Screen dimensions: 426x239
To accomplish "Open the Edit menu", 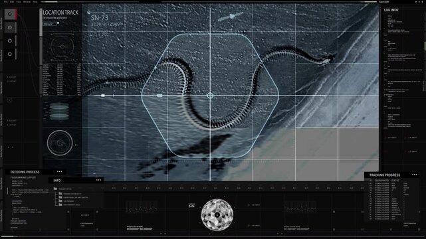I will coord(12,1).
